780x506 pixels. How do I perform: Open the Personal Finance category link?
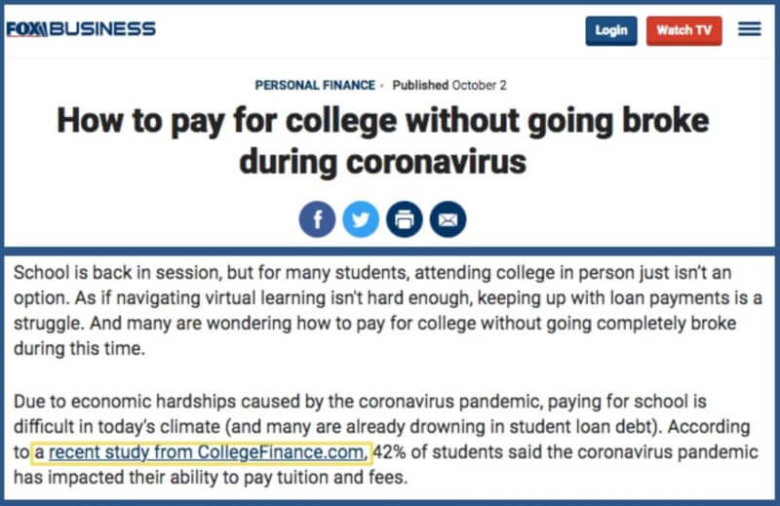tap(315, 85)
